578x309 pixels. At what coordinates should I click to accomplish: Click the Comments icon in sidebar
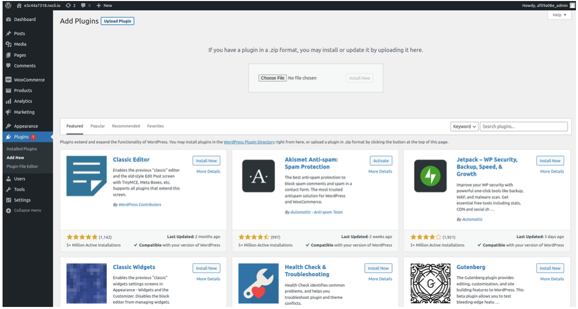coord(9,66)
